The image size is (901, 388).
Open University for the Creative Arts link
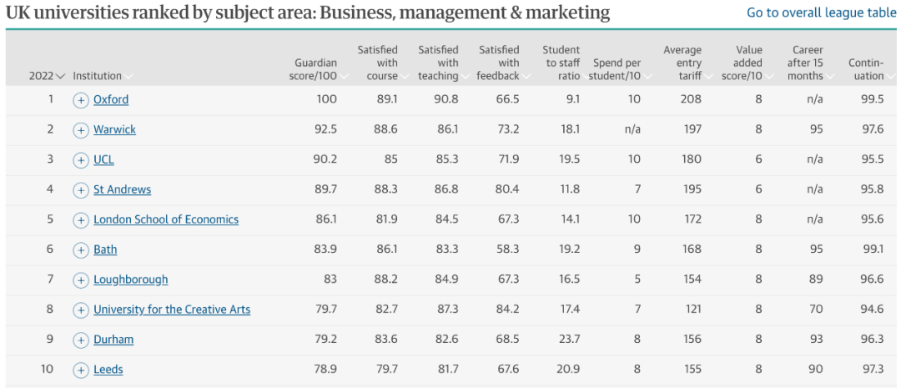[171, 310]
